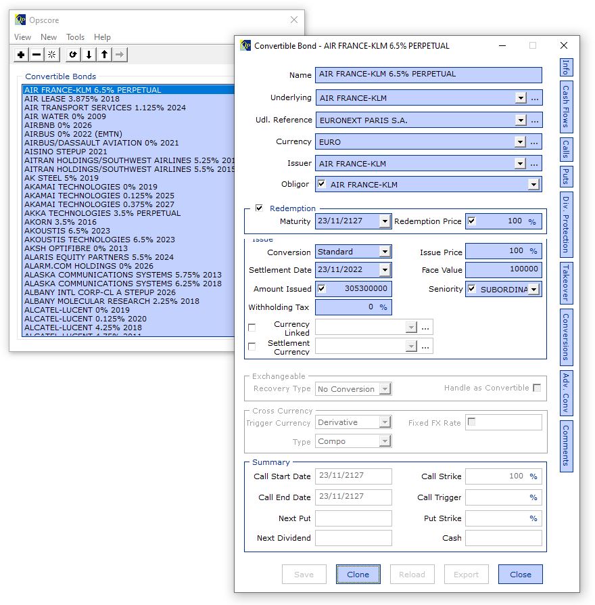Uncheck the Redemption checkbox
The image size is (595, 605).
pos(259,208)
